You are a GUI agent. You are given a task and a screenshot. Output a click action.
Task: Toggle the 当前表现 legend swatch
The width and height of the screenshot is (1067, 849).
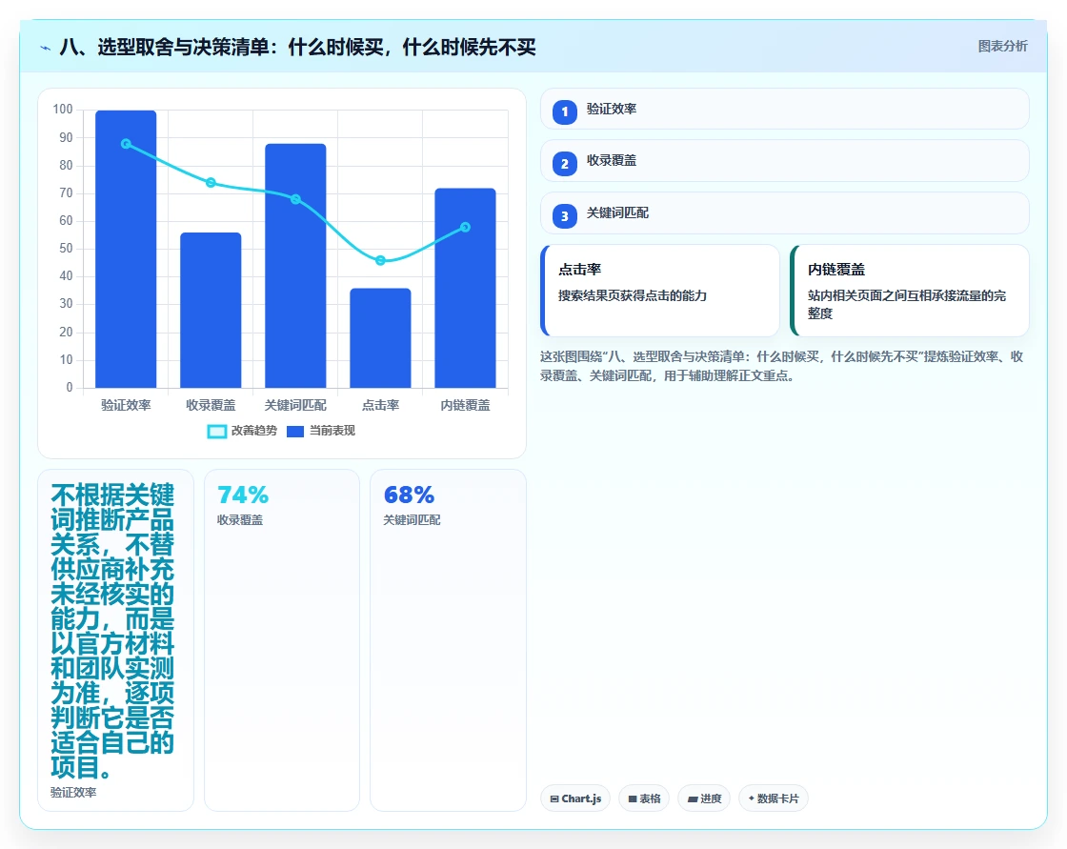[295, 431]
